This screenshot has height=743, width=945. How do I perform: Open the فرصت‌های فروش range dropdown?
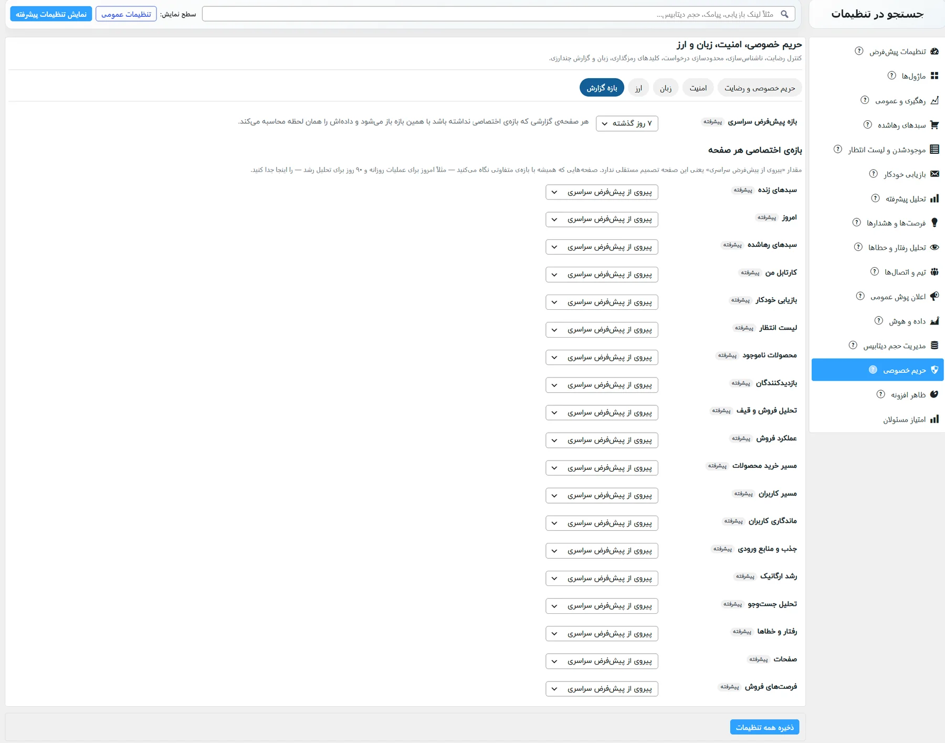tap(602, 689)
